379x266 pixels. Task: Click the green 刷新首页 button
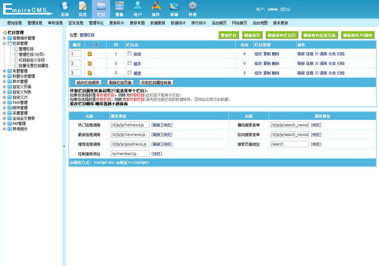pos(252,35)
